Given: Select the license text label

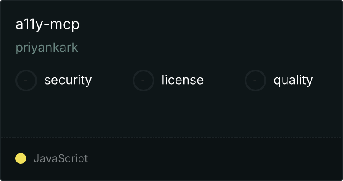Looking at the screenshot, I should (x=182, y=80).
